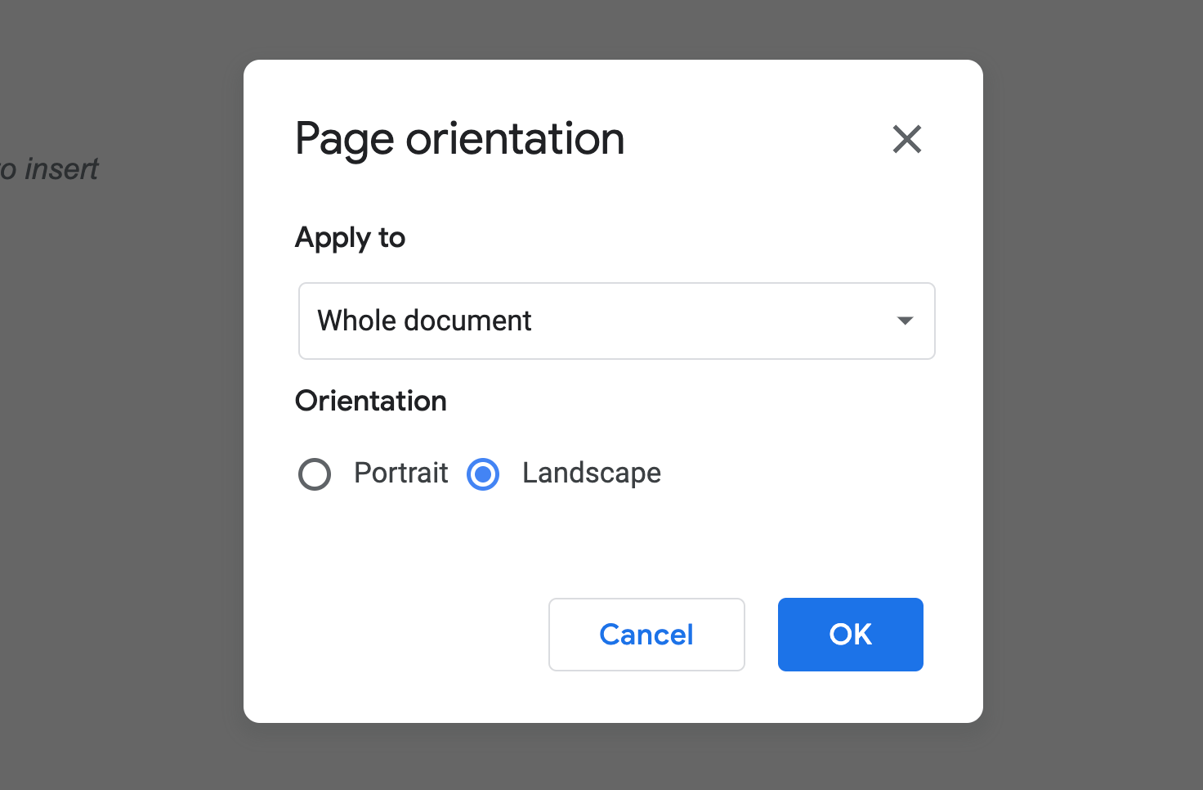This screenshot has height=790, width=1203.
Task: Click the dropdown arrow beside Whole document
Action: [905, 321]
